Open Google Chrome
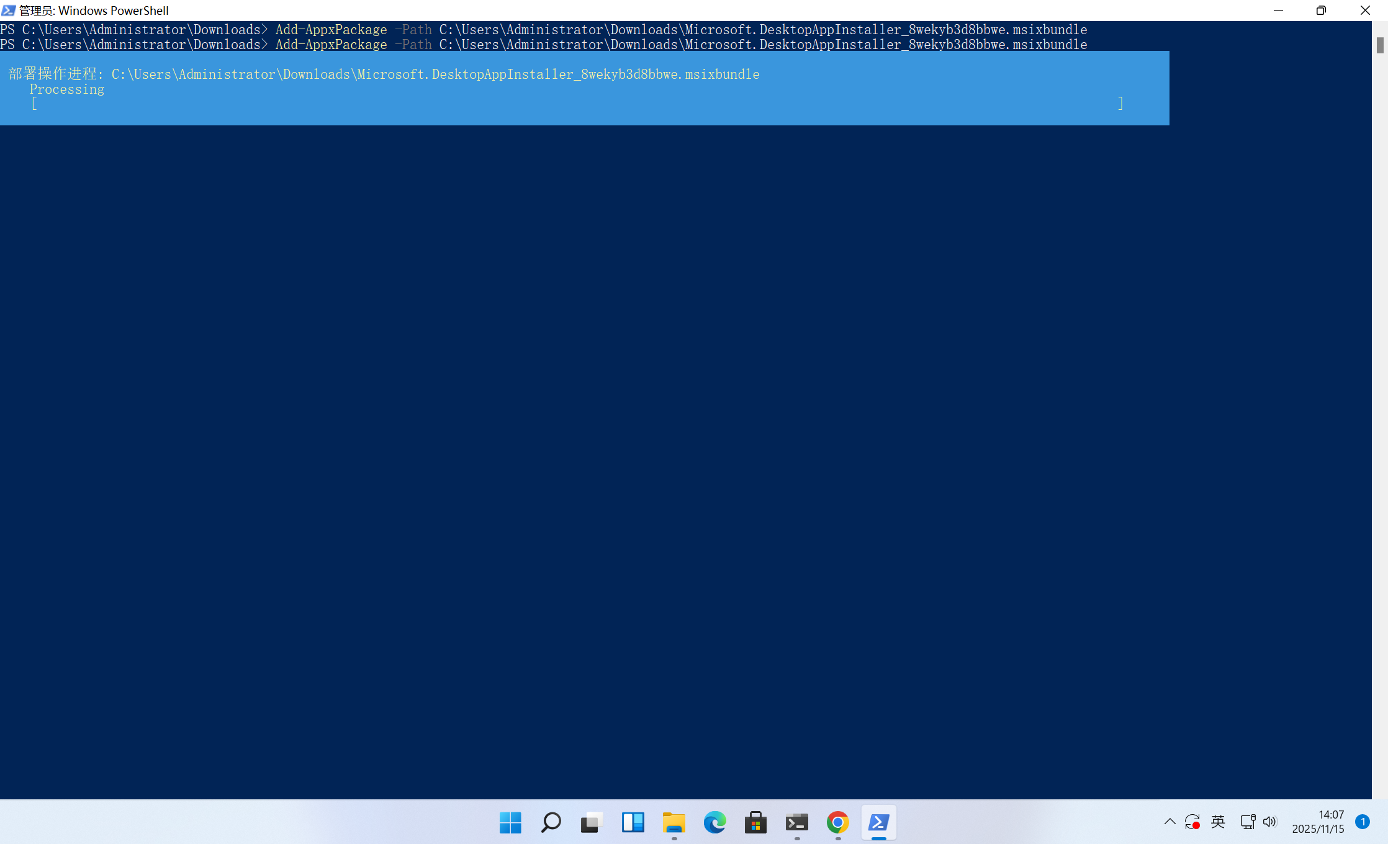 pos(837,823)
